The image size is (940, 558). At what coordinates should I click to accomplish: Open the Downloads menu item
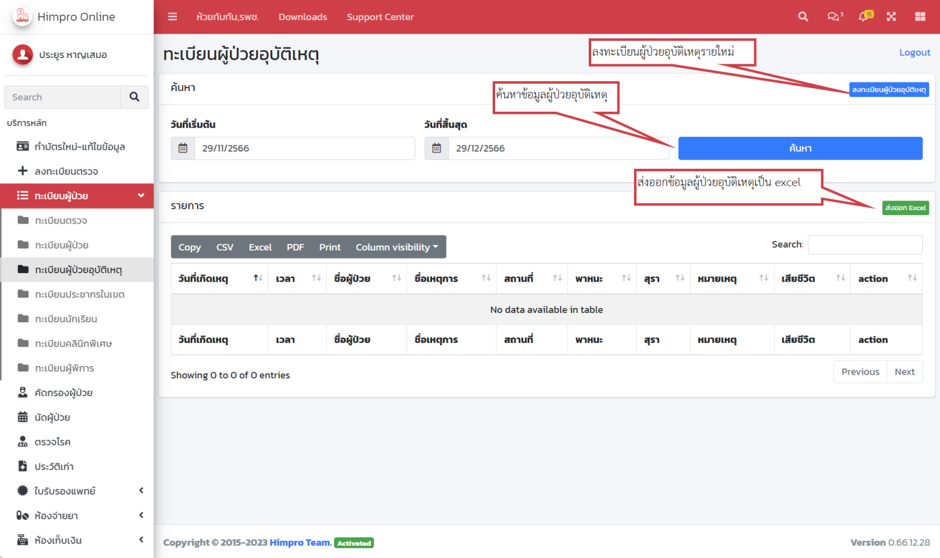(x=302, y=17)
